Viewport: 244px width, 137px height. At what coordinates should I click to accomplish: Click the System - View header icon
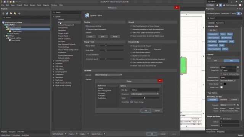[87, 16]
